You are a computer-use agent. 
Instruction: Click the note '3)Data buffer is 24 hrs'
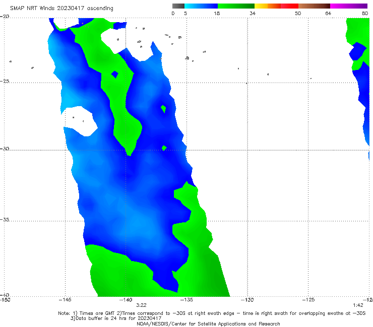[116, 318]
